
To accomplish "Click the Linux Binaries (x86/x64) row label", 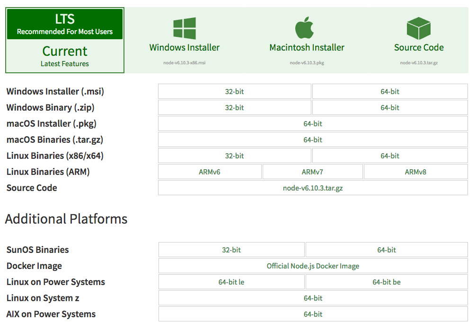I will (55, 156).
